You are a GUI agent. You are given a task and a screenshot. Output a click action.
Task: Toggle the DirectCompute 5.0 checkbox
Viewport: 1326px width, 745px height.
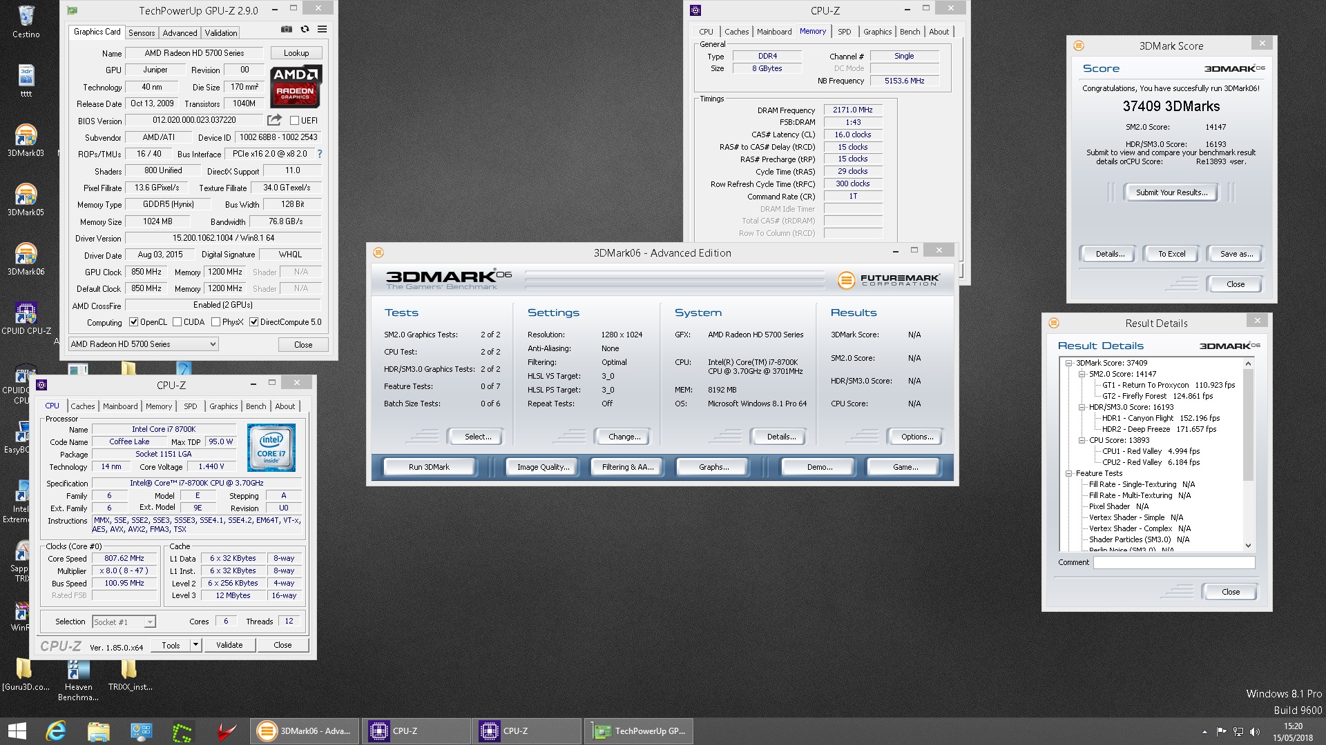(x=253, y=322)
